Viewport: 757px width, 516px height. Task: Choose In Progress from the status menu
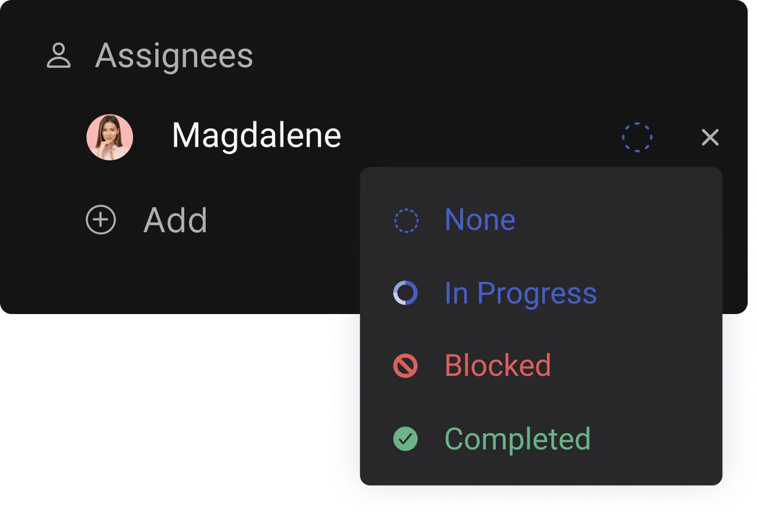point(520,293)
